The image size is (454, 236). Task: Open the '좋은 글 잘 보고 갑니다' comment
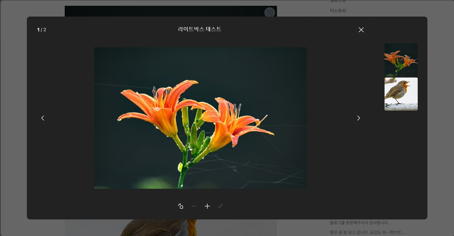pyautogui.click(x=367, y=232)
